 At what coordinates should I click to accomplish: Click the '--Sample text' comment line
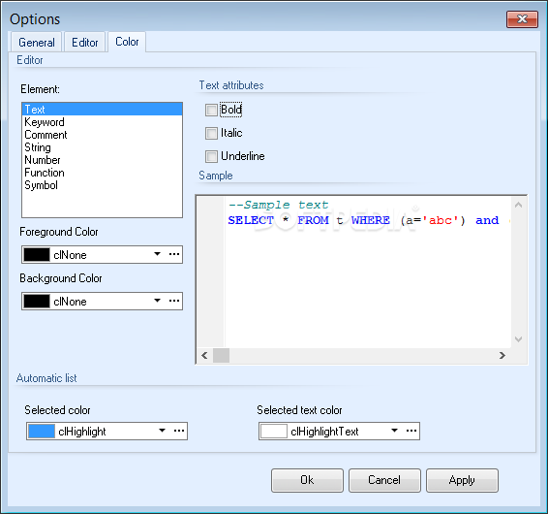point(278,205)
